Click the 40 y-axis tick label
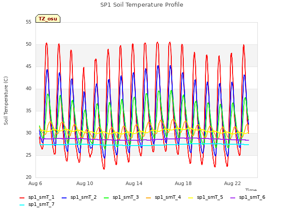 pyautogui.click(x=28, y=89)
